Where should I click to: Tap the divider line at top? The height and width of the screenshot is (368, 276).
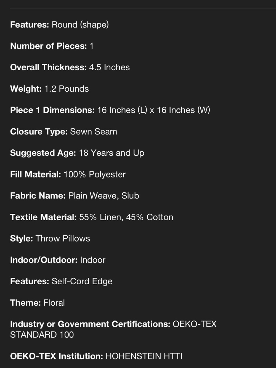[x=143, y=9]
